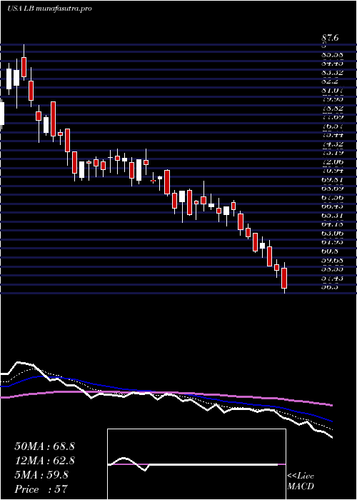The width and height of the screenshot is (357, 500).
Task: Select the 87.6 top price label
Action: coord(330,38)
